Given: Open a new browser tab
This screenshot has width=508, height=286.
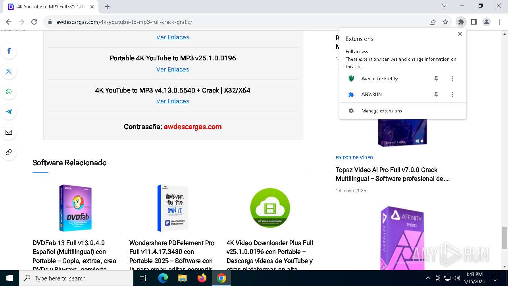Looking at the screenshot, I should coord(107,7).
